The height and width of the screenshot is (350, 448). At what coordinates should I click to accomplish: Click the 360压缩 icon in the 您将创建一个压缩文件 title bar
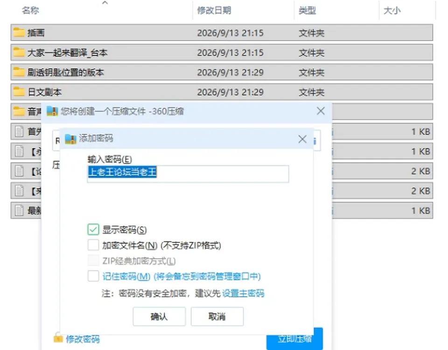pos(52,111)
